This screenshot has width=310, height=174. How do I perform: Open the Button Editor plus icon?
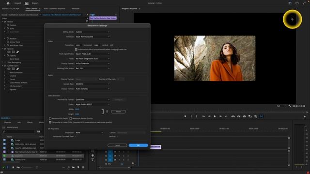click(305, 116)
